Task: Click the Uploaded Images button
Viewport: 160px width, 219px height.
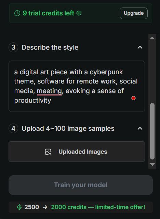Action: click(x=77, y=152)
